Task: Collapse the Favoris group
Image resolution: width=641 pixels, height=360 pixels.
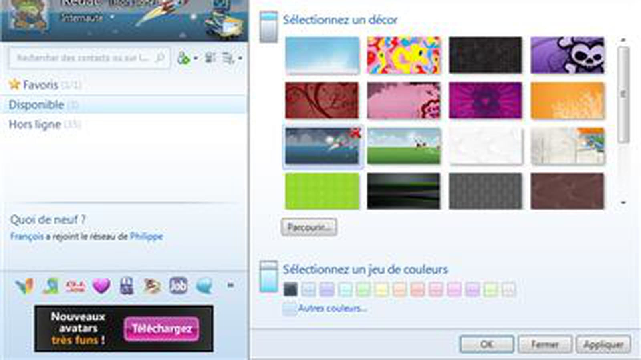Action: click(45, 85)
